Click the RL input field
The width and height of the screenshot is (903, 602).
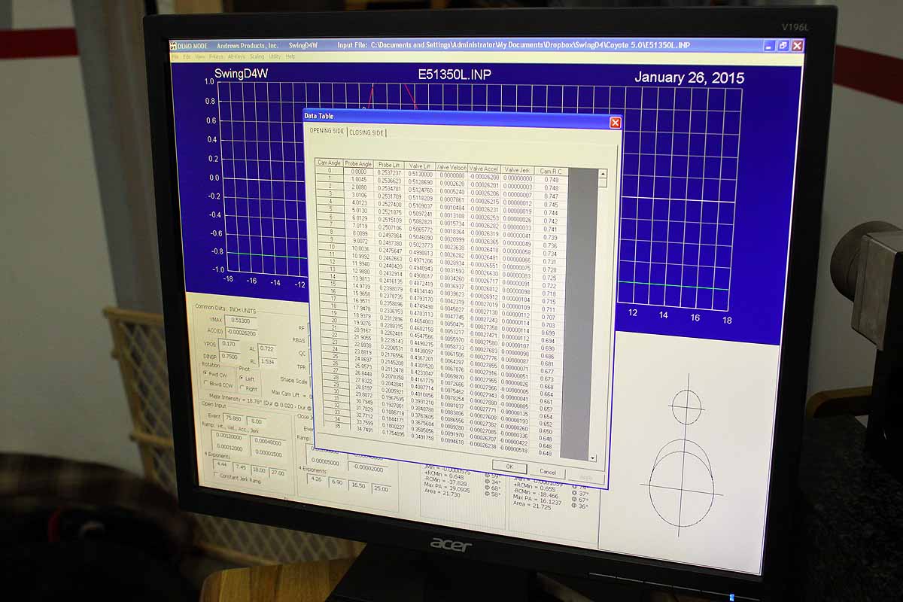coord(268,360)
